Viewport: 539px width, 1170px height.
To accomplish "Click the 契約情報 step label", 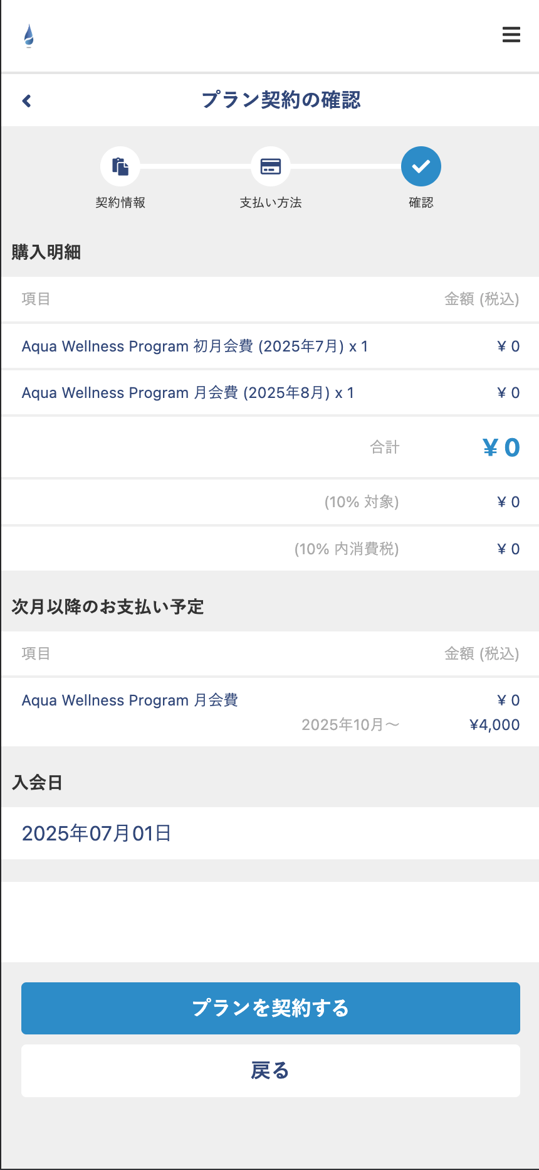I will pos(120,203).
